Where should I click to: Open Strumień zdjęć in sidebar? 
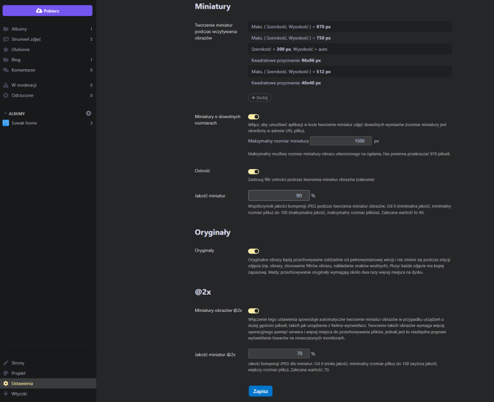click(26, 39)
